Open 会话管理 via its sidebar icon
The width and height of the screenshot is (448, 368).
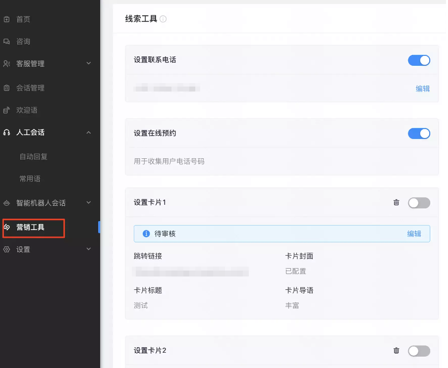pyautogui.click(x=7, y=88)
